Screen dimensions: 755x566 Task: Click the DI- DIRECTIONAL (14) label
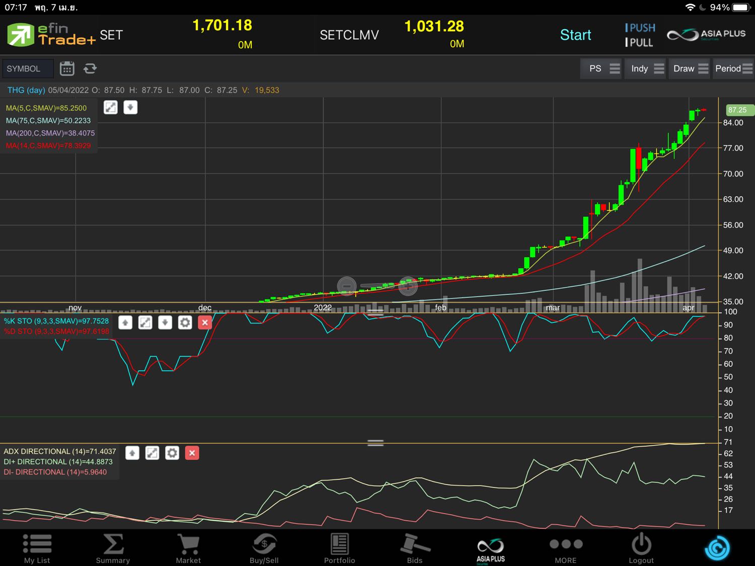[55, 472]
